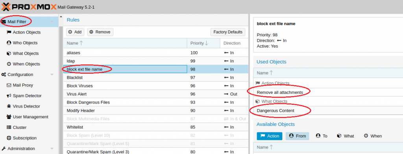Click the sidebar scroll up arrow

tap(61, 17)
